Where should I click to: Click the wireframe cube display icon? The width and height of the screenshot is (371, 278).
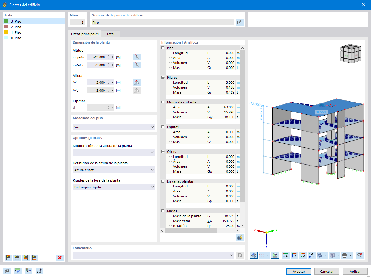[332, 255]
